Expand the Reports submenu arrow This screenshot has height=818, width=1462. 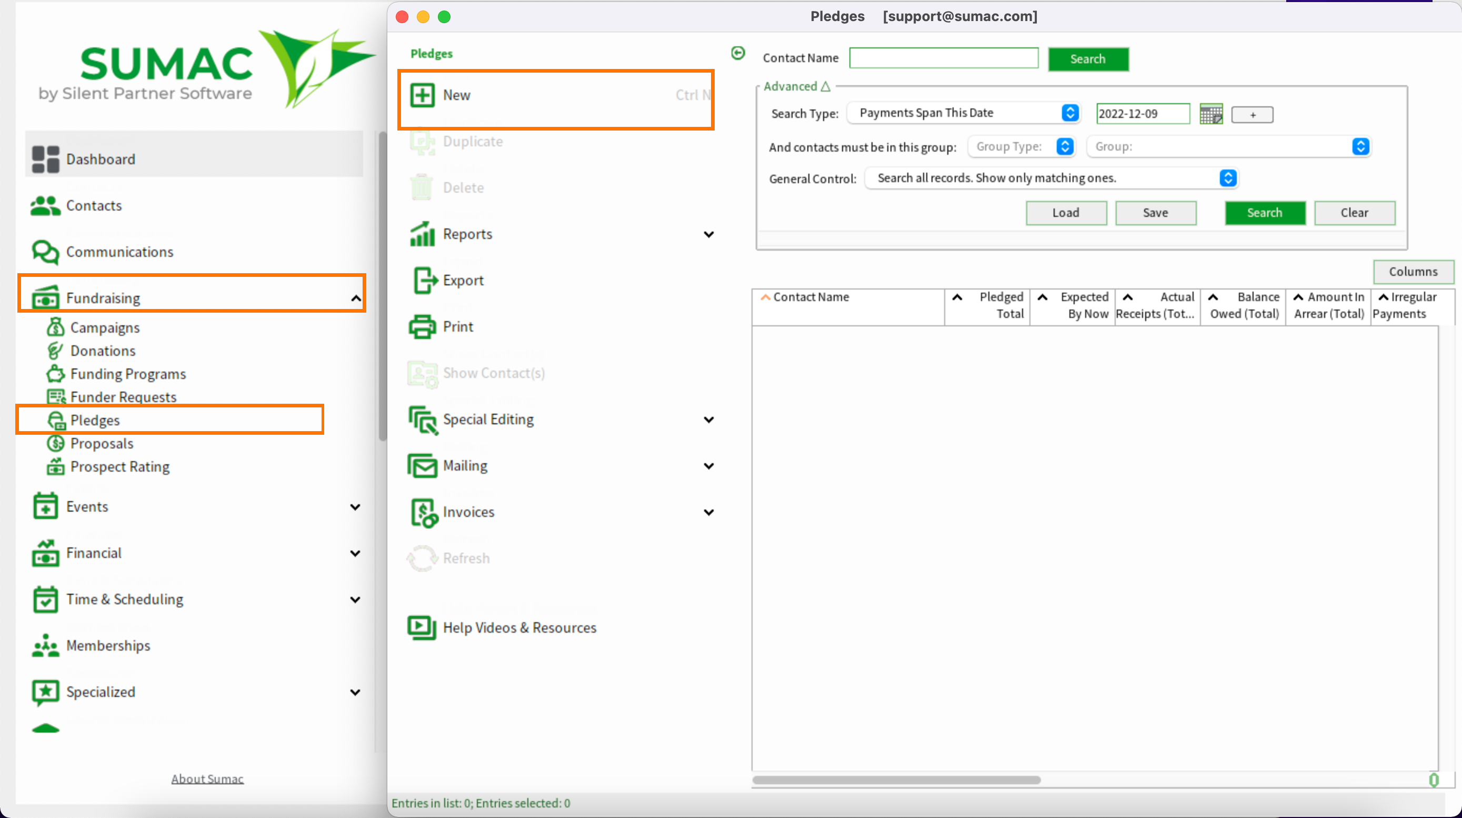pyautogui.click(x=709, y=234)
